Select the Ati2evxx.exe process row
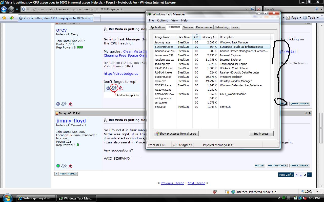Image resolution: width=324 pixels, height=202 pixels. tap(212, 90)
